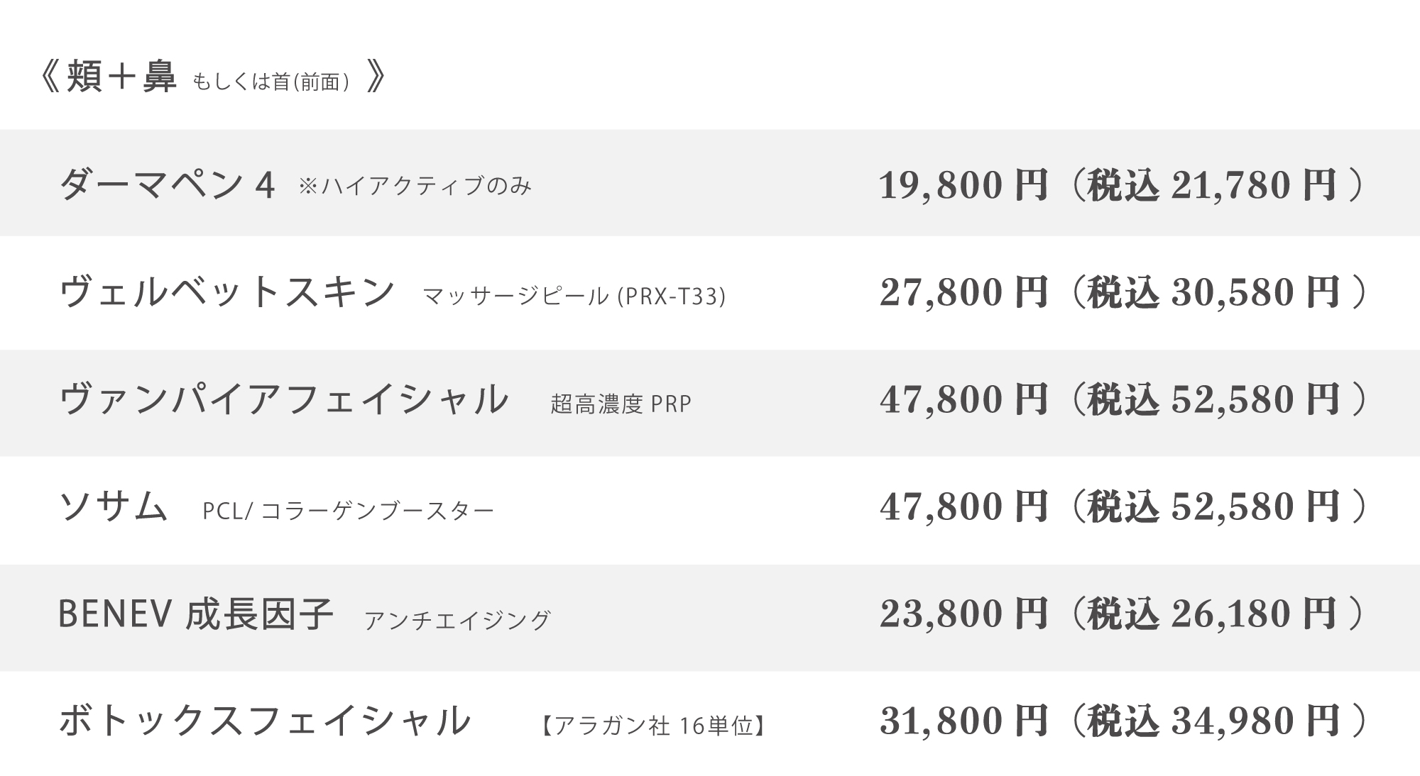
Task: Select the ダーマペン4 treatment name
Action: click(x=167, y=185)
